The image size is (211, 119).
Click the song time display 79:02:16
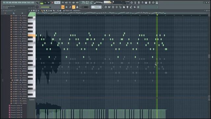(87, 3)
